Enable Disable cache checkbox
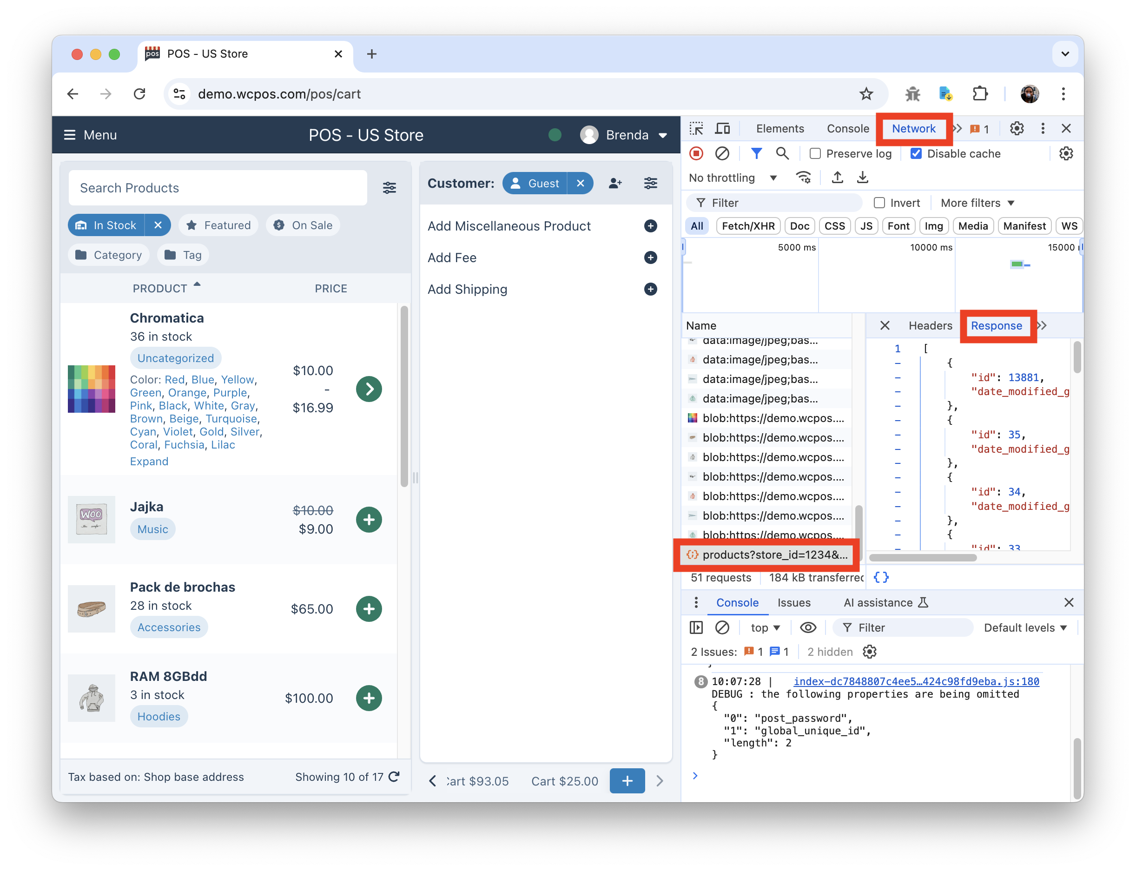Screen dimensions: 1136x871 point(915,154)
